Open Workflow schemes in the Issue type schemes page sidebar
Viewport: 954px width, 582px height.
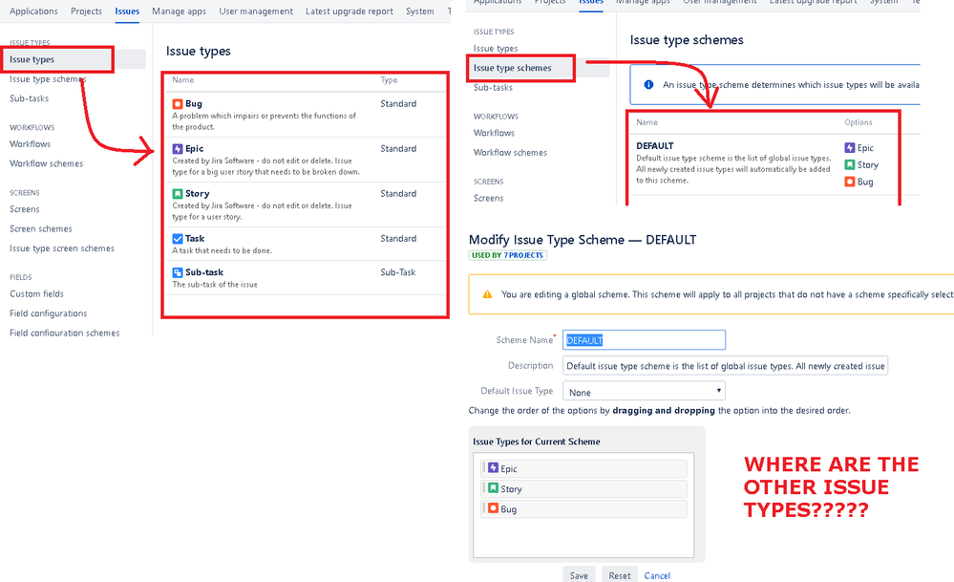pos(510,152)
